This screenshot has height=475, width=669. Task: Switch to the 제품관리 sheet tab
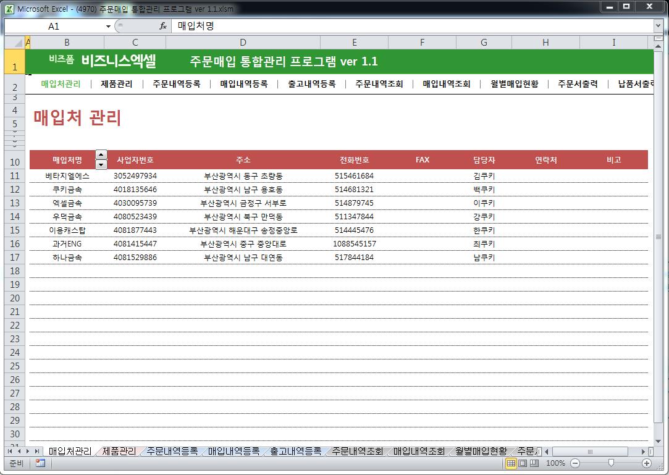click(x=119, y=451)
